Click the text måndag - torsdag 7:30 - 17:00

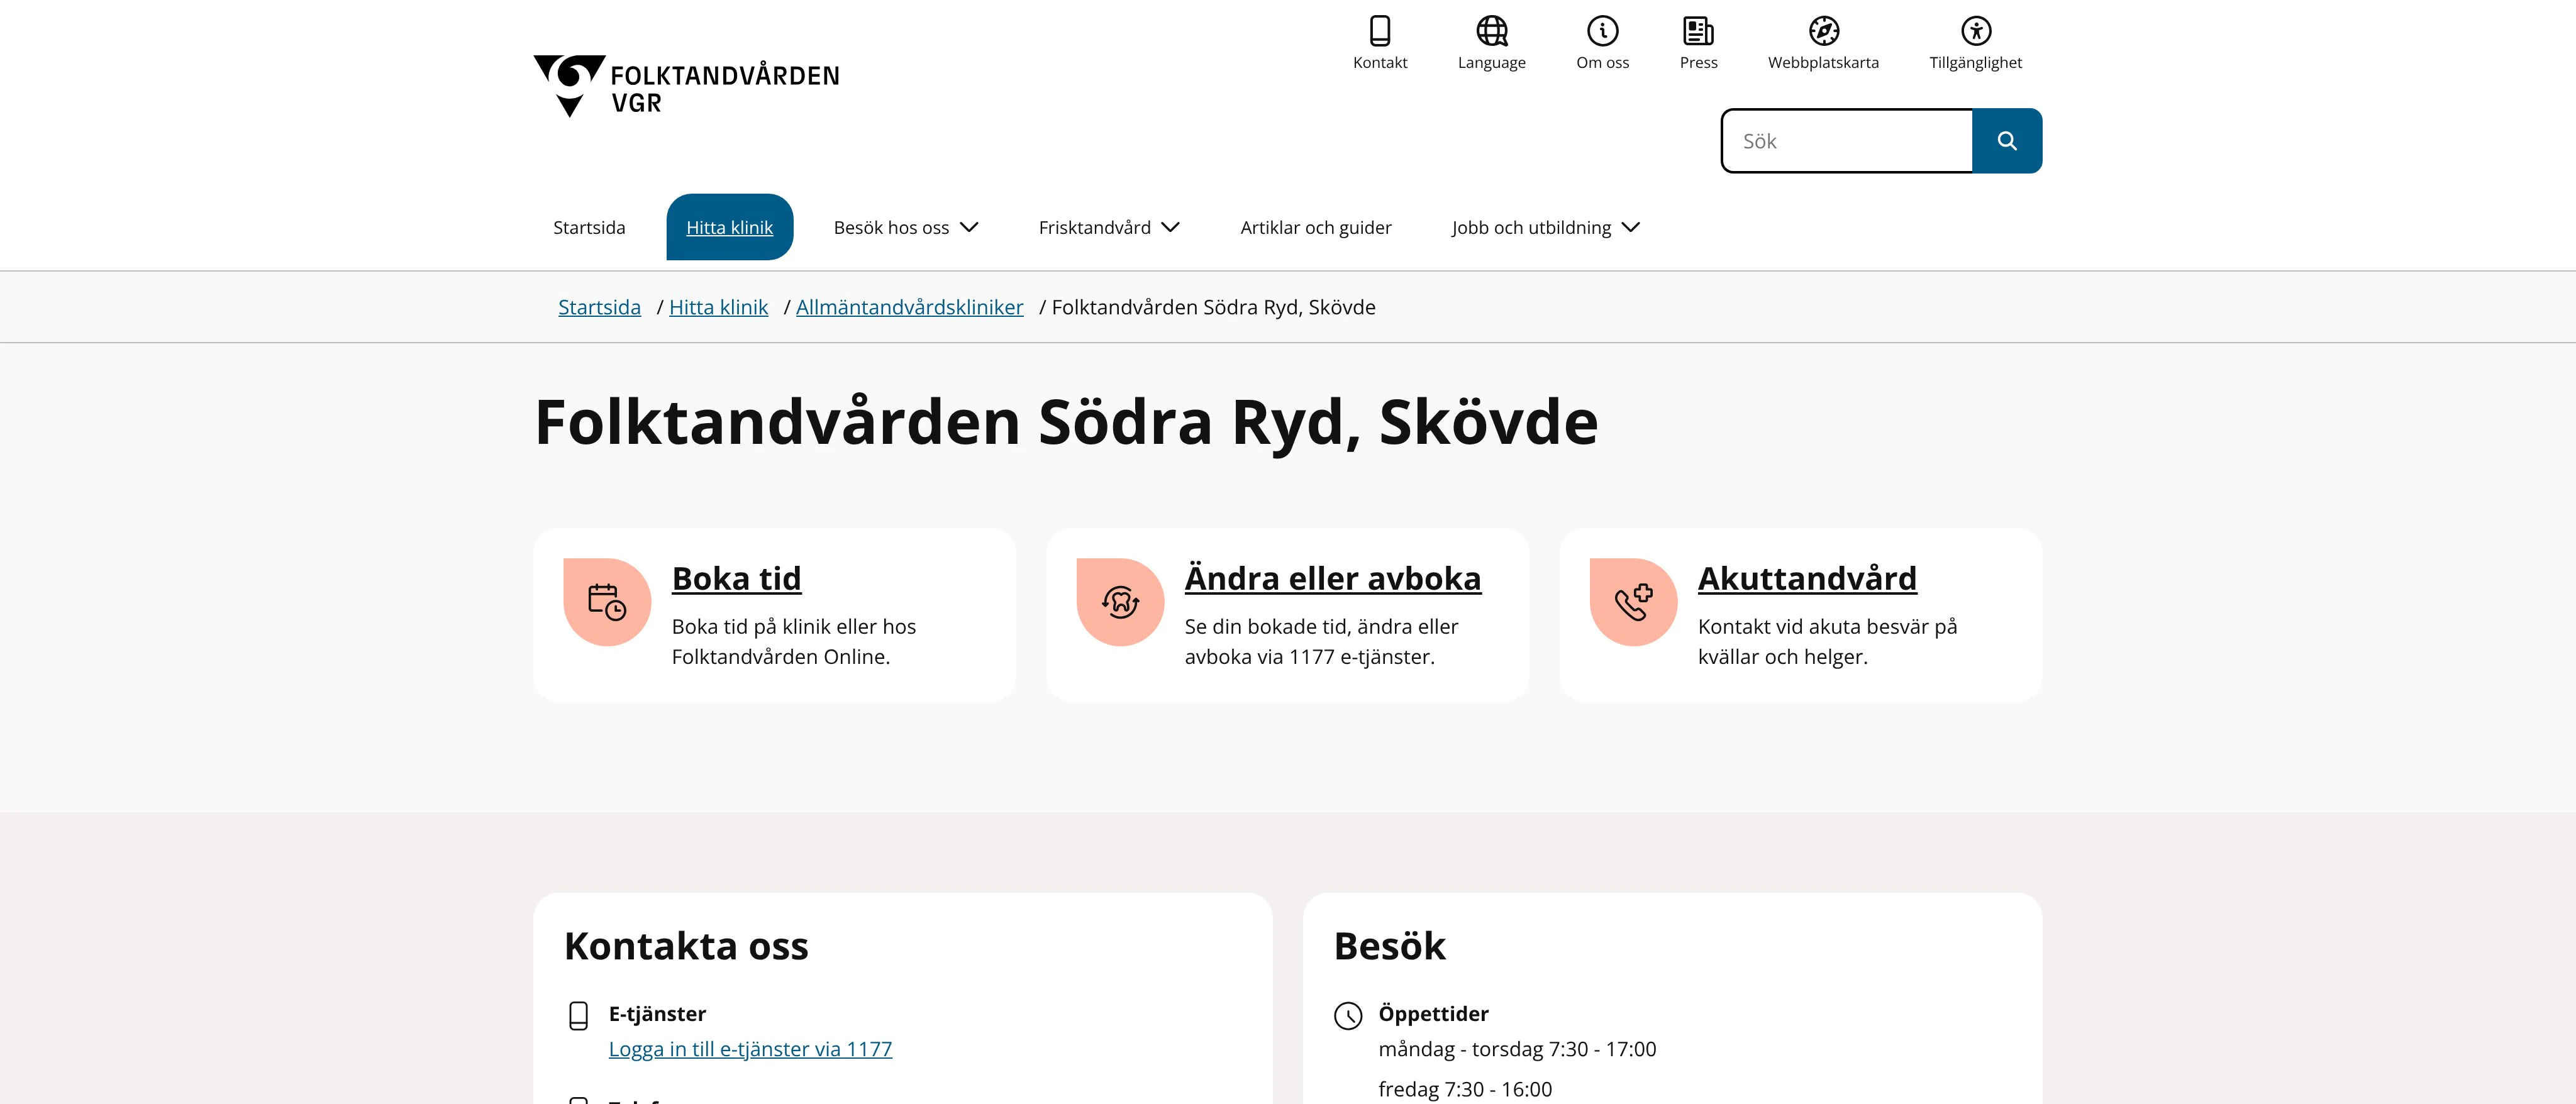(x=1517, y=1050)
